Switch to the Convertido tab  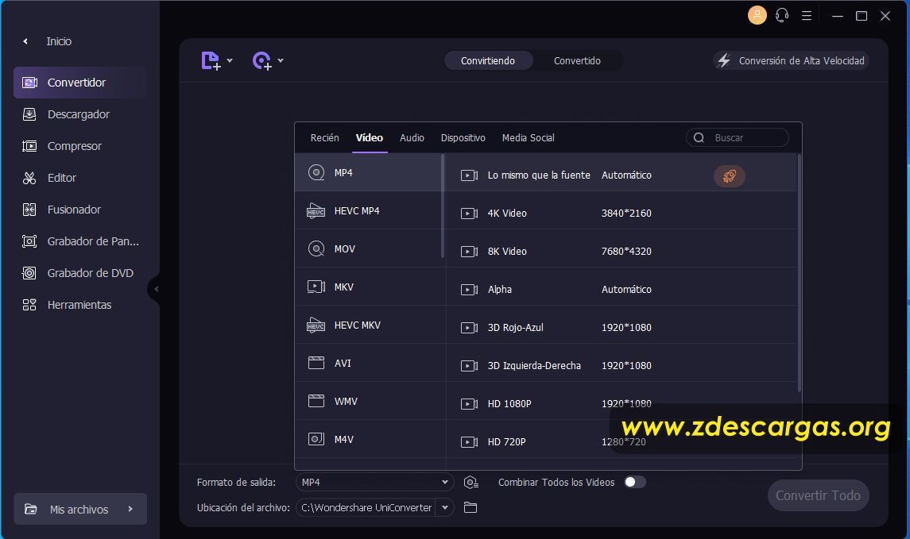tap(577, 61)
